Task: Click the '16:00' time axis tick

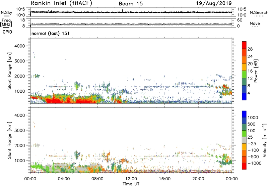Action: (164, 179)
